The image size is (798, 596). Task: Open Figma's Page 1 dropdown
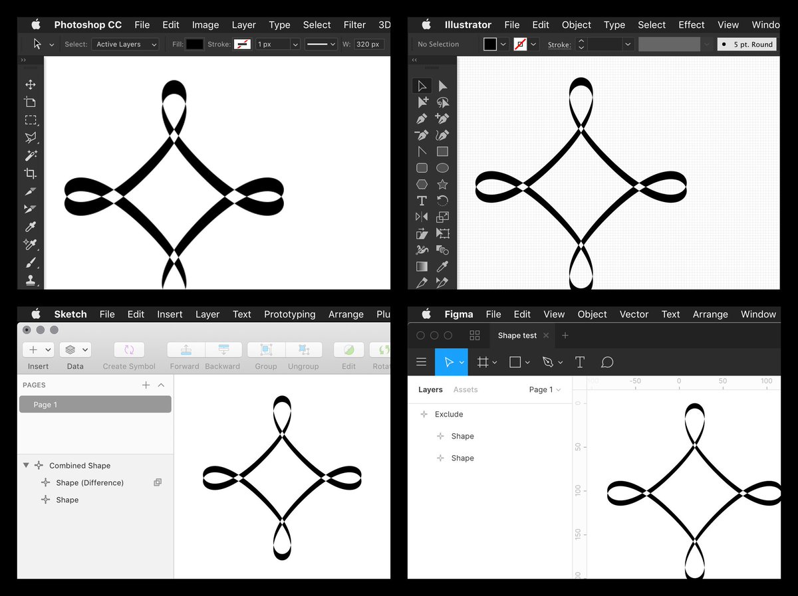point(545,389)
